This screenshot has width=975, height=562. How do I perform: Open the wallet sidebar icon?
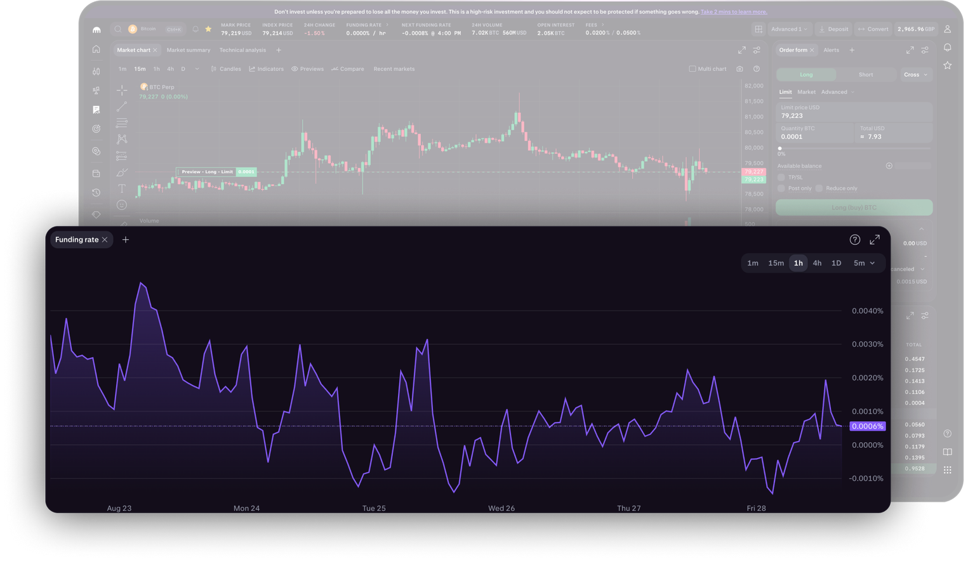pyautogui.click(x=96, y=173)
